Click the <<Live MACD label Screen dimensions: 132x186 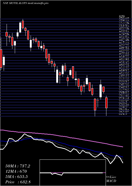[111, 179]
